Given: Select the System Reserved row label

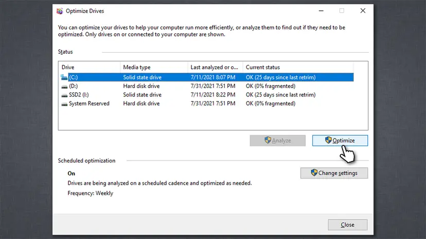Looking at the screenshot, I should click(x=89, y=103).
